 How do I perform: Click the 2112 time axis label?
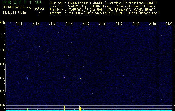[x=36, y=24]
